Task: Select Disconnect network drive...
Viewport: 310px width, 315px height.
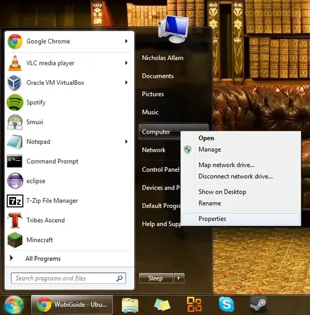Action: point(241,176)
